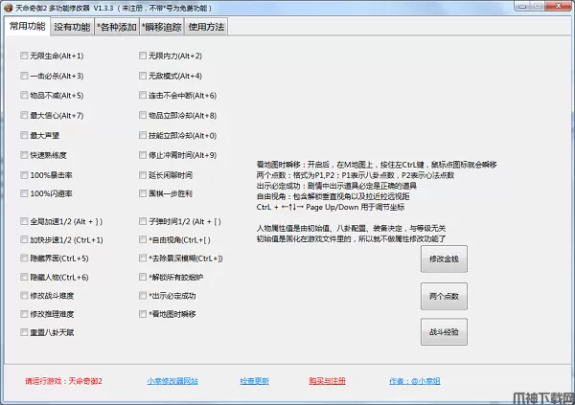Toggle 快速熟练度 checkbox
575x405 pixels.
[x=24, y=155]
